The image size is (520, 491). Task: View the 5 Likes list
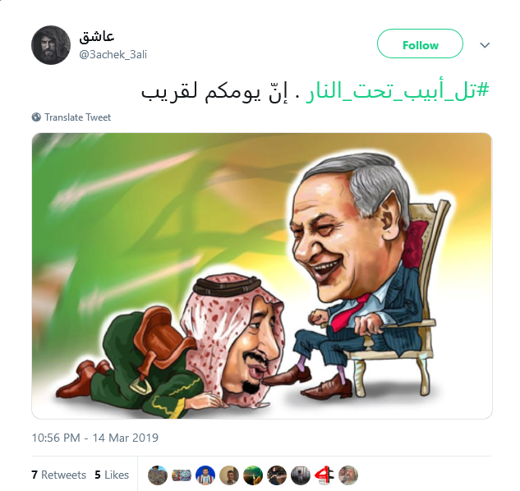coord(112,475)
